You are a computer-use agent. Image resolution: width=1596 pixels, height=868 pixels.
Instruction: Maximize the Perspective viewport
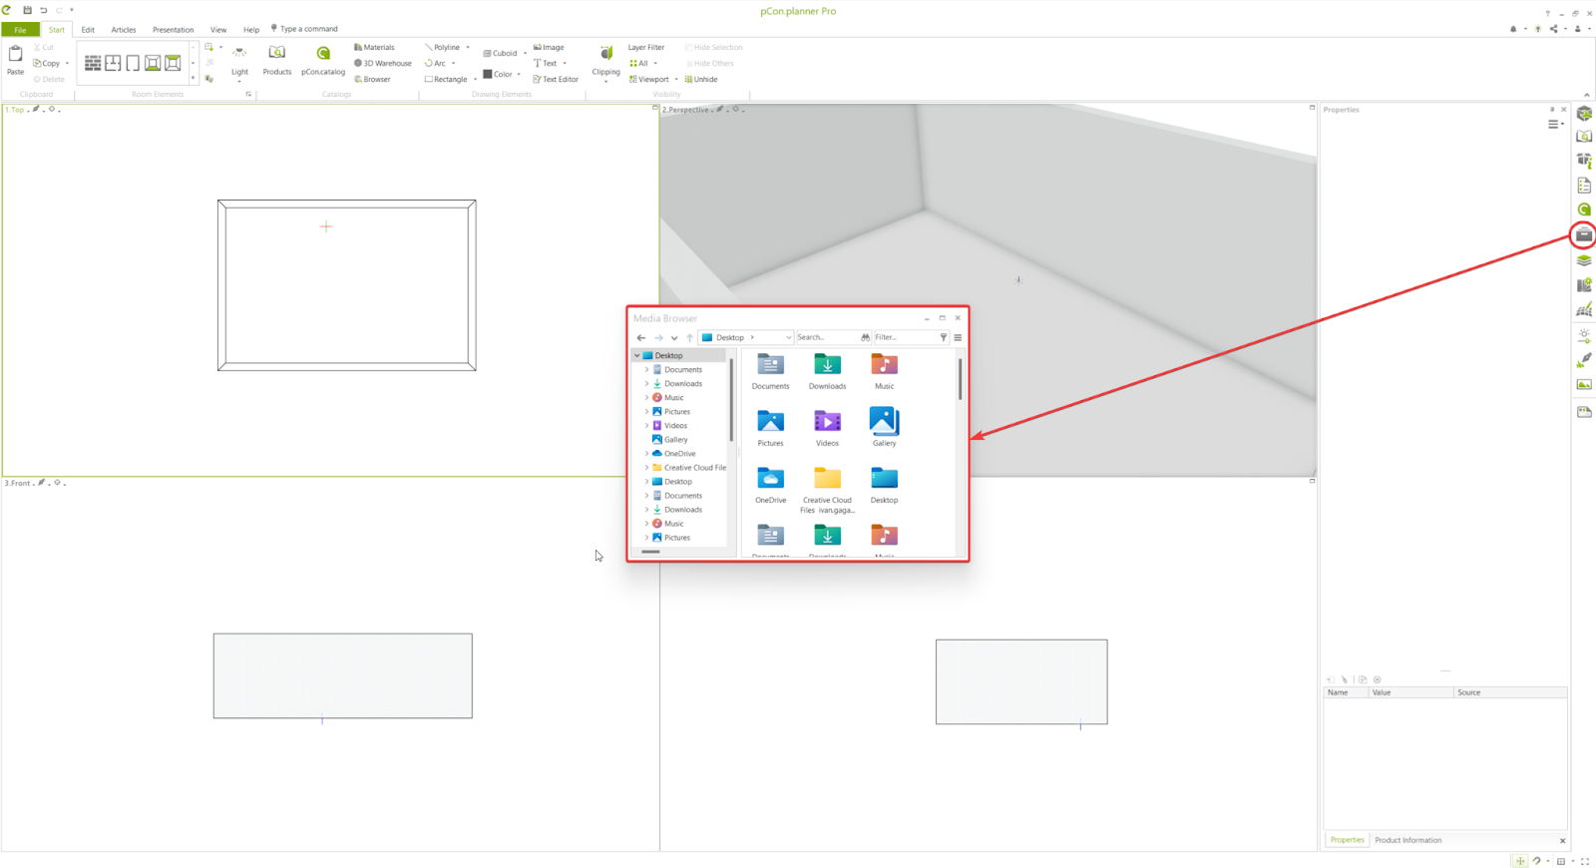1312,108
